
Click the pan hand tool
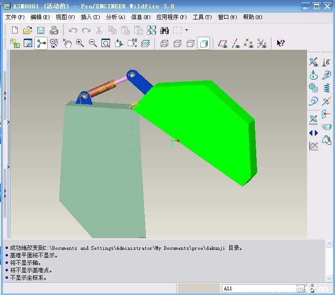tap(67, 43)
